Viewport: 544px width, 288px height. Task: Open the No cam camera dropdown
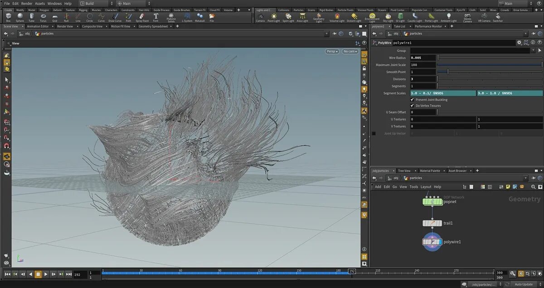tap(350, 51)
